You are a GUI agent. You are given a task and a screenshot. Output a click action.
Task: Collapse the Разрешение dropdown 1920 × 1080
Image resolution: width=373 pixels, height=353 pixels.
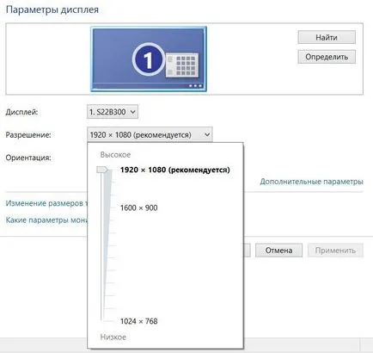point(150,134)
